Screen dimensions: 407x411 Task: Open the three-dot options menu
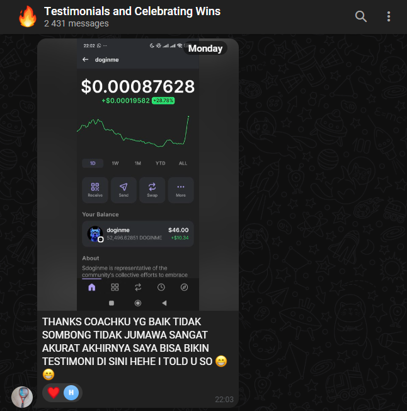(389, 16)
